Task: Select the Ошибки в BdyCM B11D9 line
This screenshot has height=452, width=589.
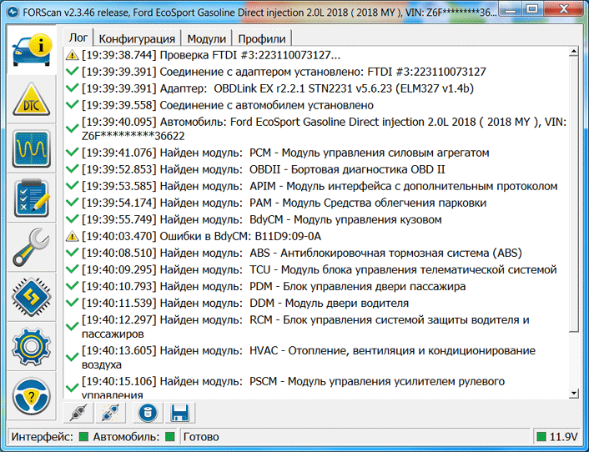Action: (201, 237)
